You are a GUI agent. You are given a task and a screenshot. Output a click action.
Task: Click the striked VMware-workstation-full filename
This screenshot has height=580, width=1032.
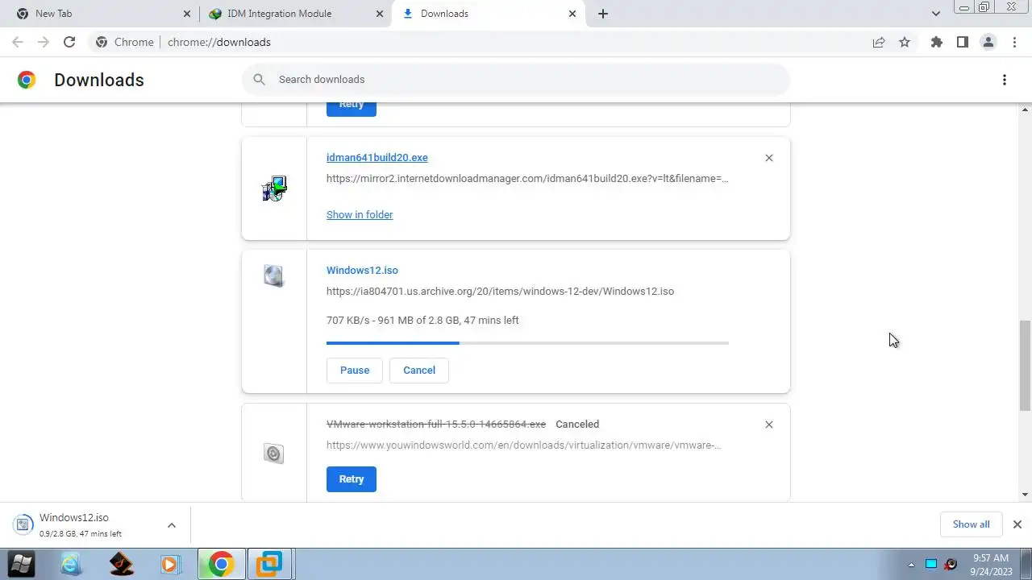tap(436, 425)
